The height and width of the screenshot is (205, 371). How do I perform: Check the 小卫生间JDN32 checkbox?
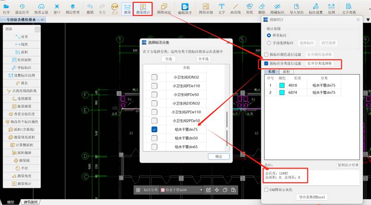tap(154, 77)
